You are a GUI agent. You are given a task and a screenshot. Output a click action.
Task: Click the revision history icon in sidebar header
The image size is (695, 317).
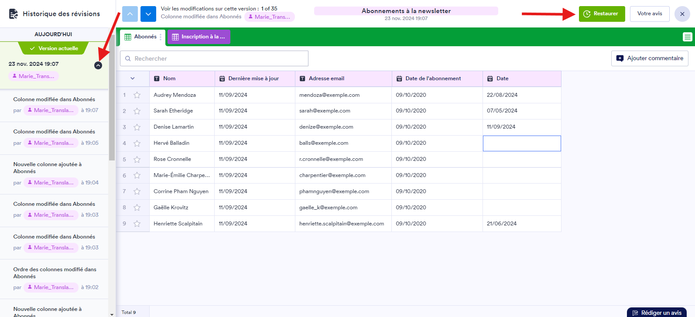14,14
